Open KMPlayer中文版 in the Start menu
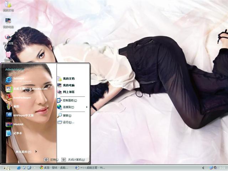The image size is (228, 171). 20,115
